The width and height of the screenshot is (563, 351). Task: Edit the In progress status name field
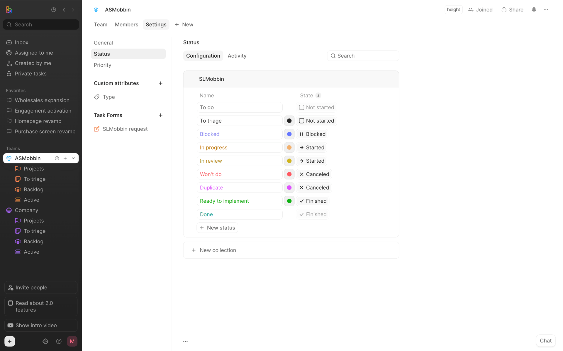click(240, 148)
